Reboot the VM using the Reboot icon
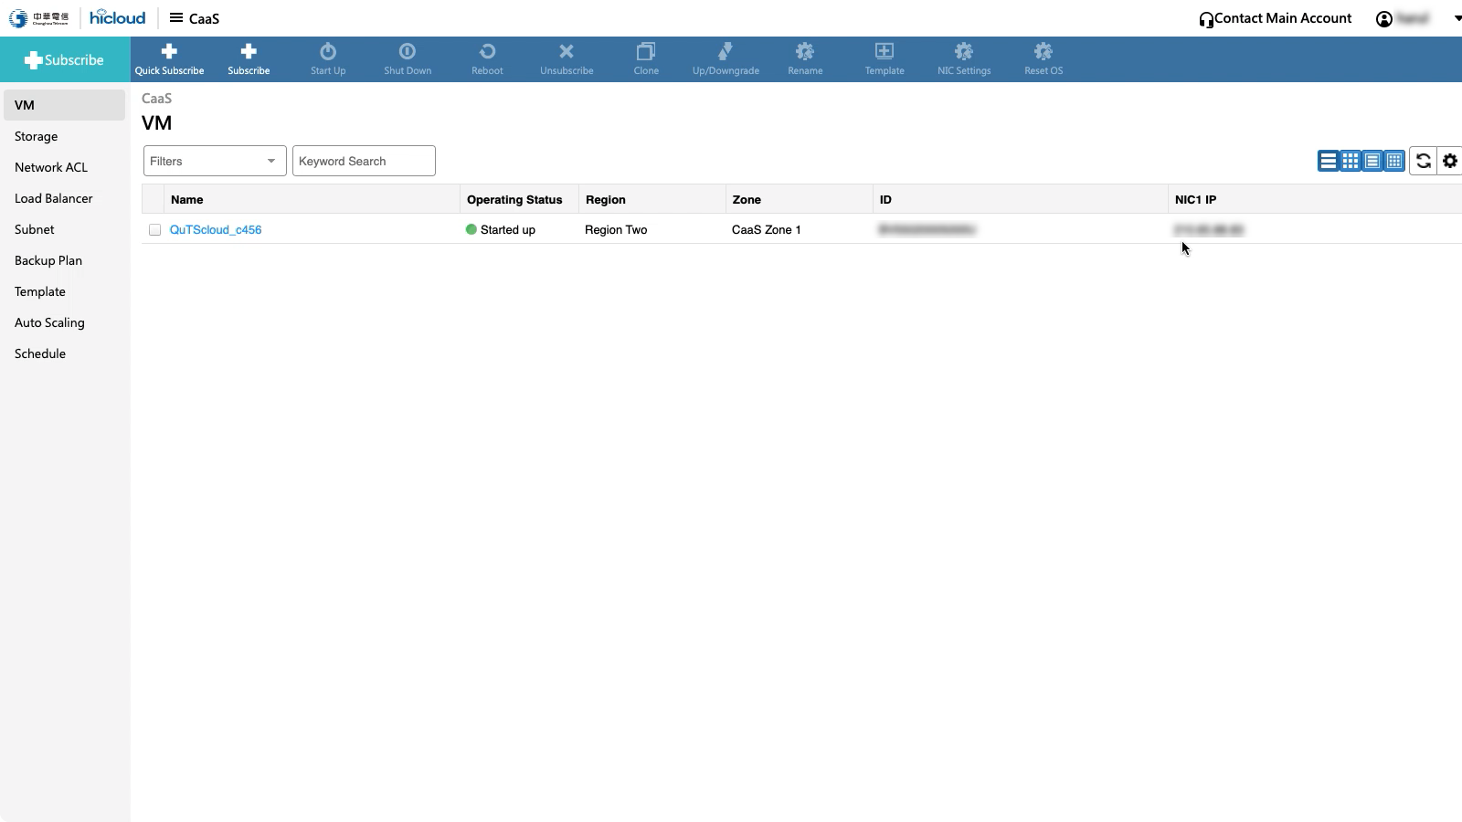Viewport: 1462px width, 822px height. point(487,52)
